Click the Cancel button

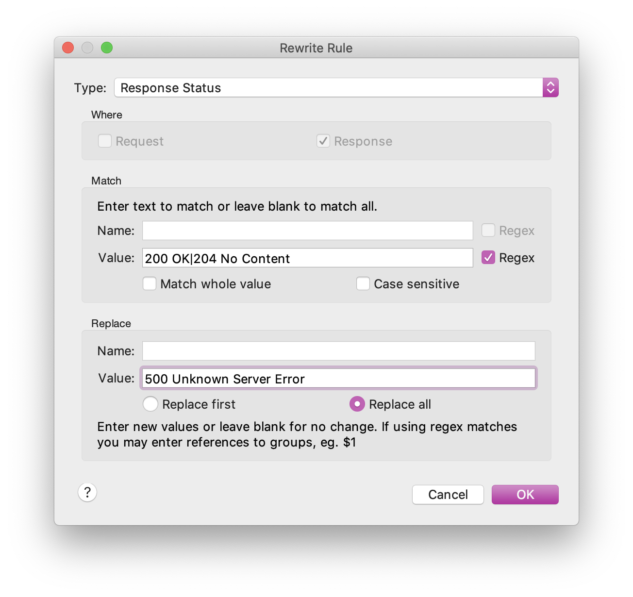[448, 495]
